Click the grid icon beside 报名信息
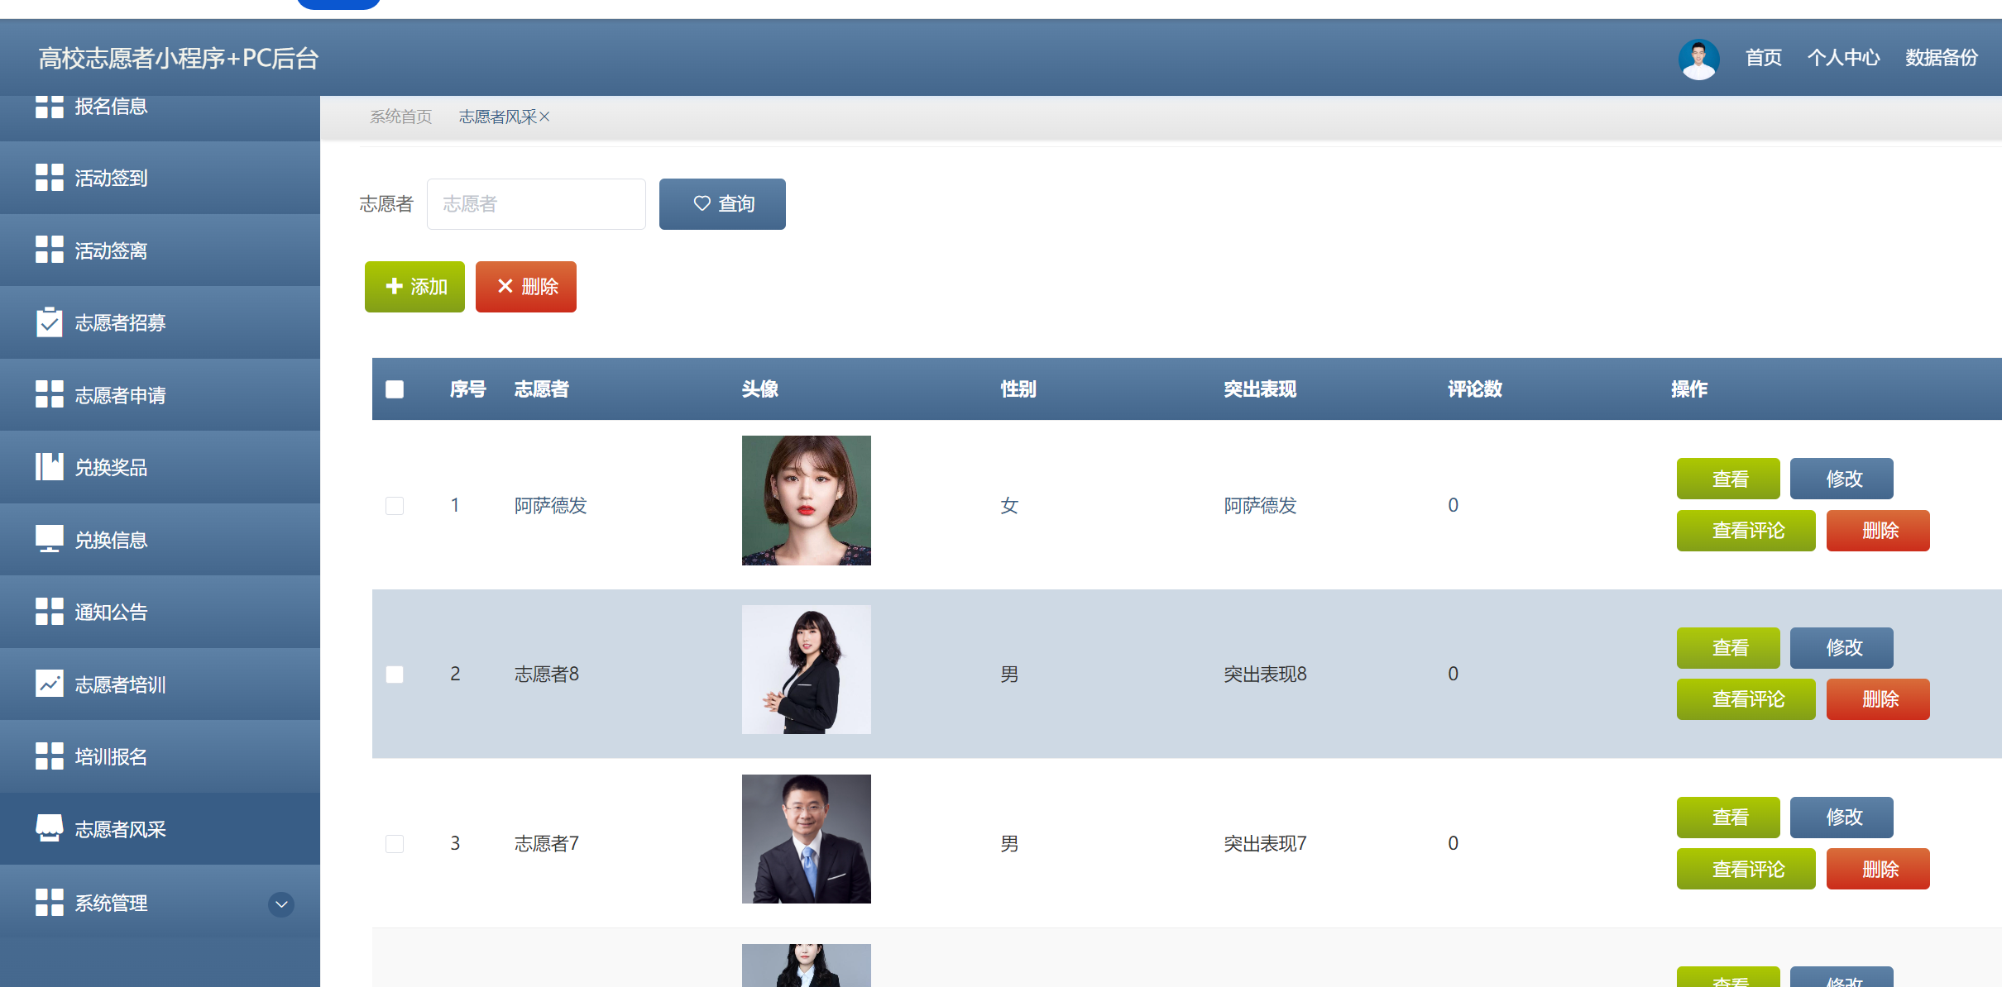This screenshot has height=987, width=2002. click(x=50, y=107)
